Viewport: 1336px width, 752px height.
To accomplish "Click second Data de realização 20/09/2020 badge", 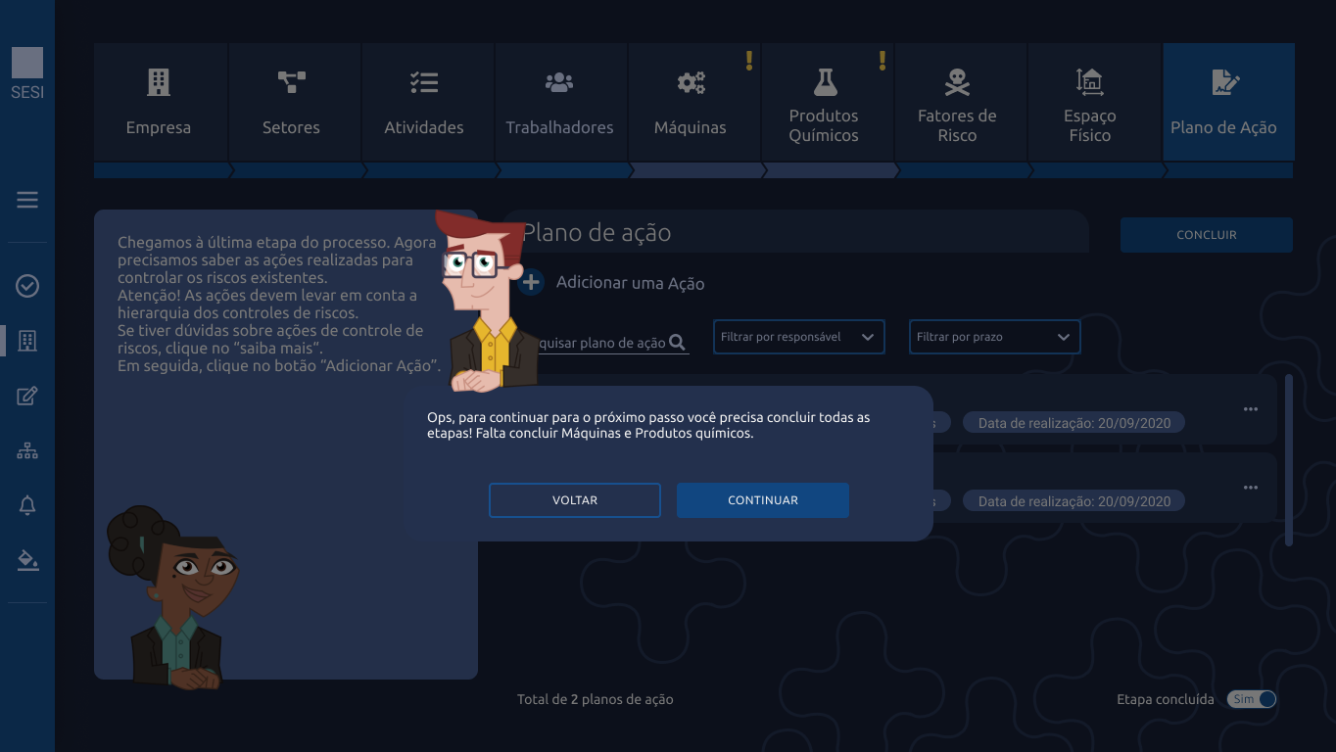I will click(1074, 501).
